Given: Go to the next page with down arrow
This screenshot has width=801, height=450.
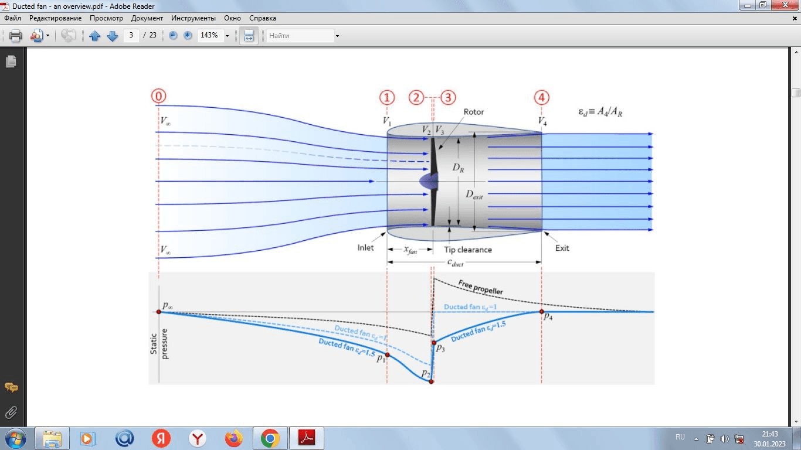Looking at the screenshot, I should coord(112,36).
